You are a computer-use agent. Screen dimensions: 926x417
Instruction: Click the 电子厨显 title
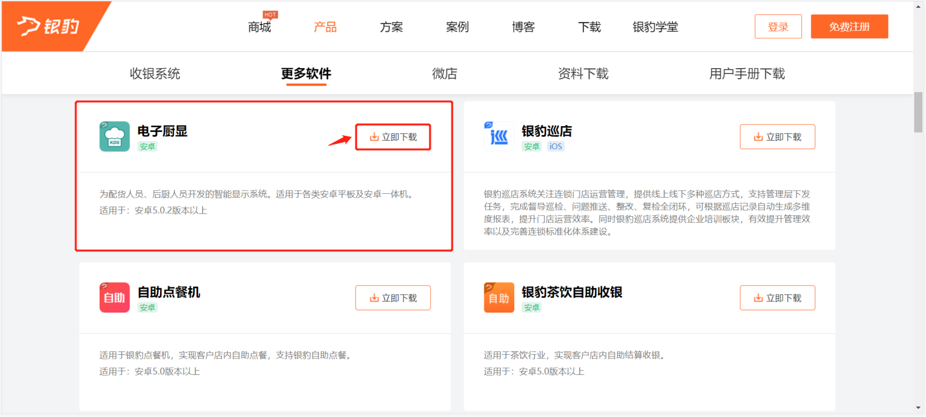pyautogui.click(x=163, y=131)
